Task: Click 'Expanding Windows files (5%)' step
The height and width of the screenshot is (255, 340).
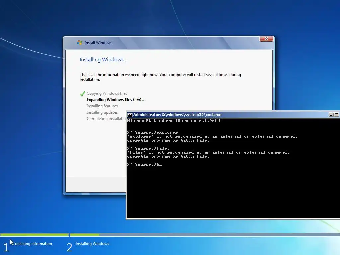Action: tap(115, 100)
